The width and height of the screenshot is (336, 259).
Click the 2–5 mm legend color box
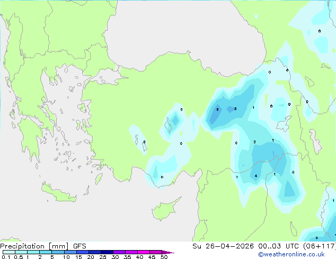pos(46,252)
